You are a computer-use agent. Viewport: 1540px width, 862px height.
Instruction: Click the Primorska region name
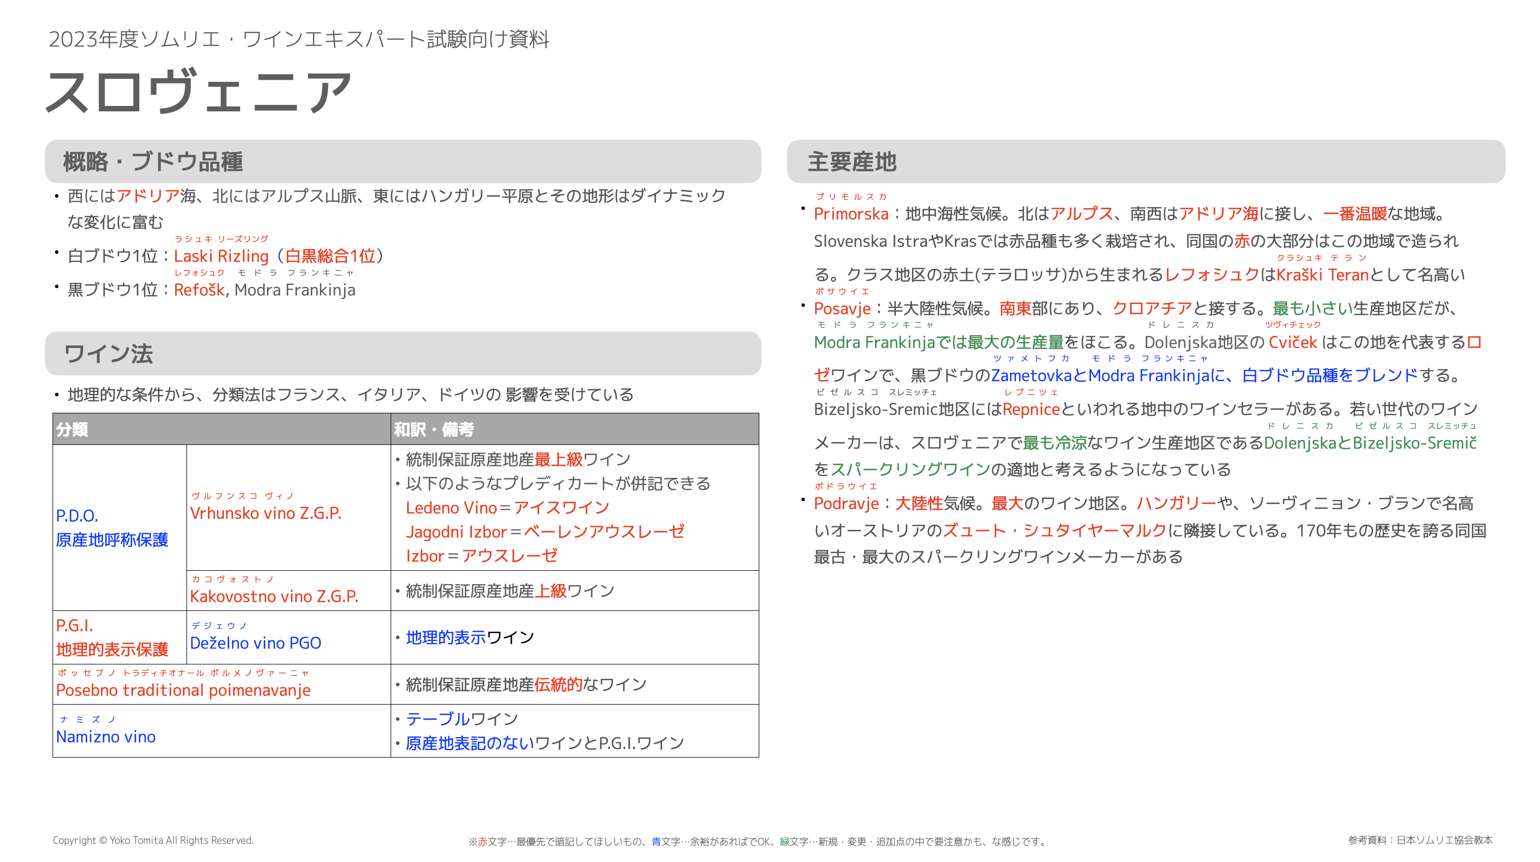tap(851, 214)
